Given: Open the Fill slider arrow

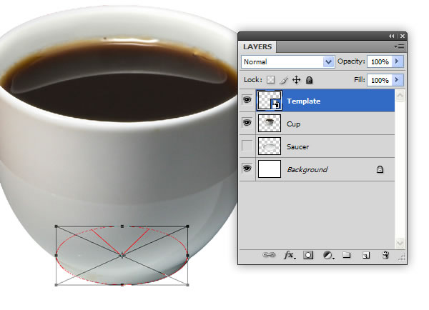Looking at the screenshot, I should 398,80.
